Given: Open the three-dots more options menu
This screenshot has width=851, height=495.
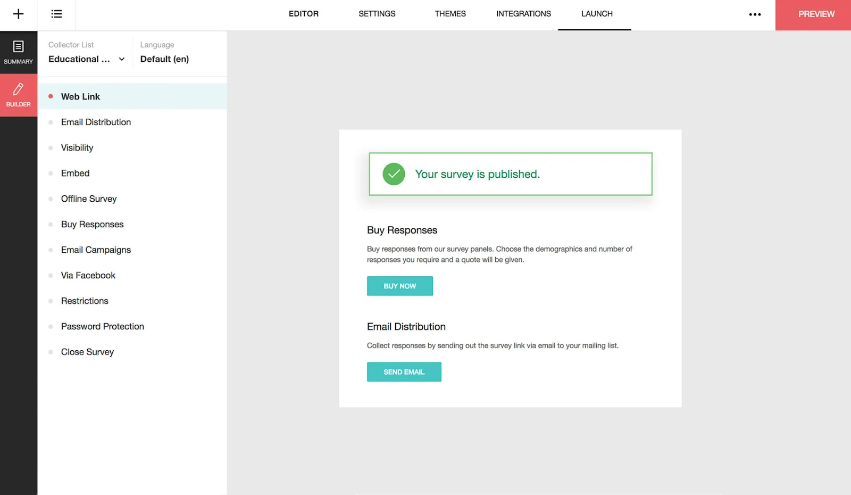Looking at the screenshot, I should coord(755,14).
